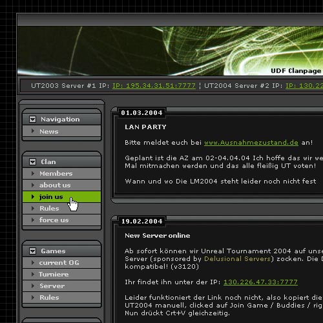Click the 130.226.47.33:7777 IP link in news
The image size is (323, 323).
[x=260, y=282]
